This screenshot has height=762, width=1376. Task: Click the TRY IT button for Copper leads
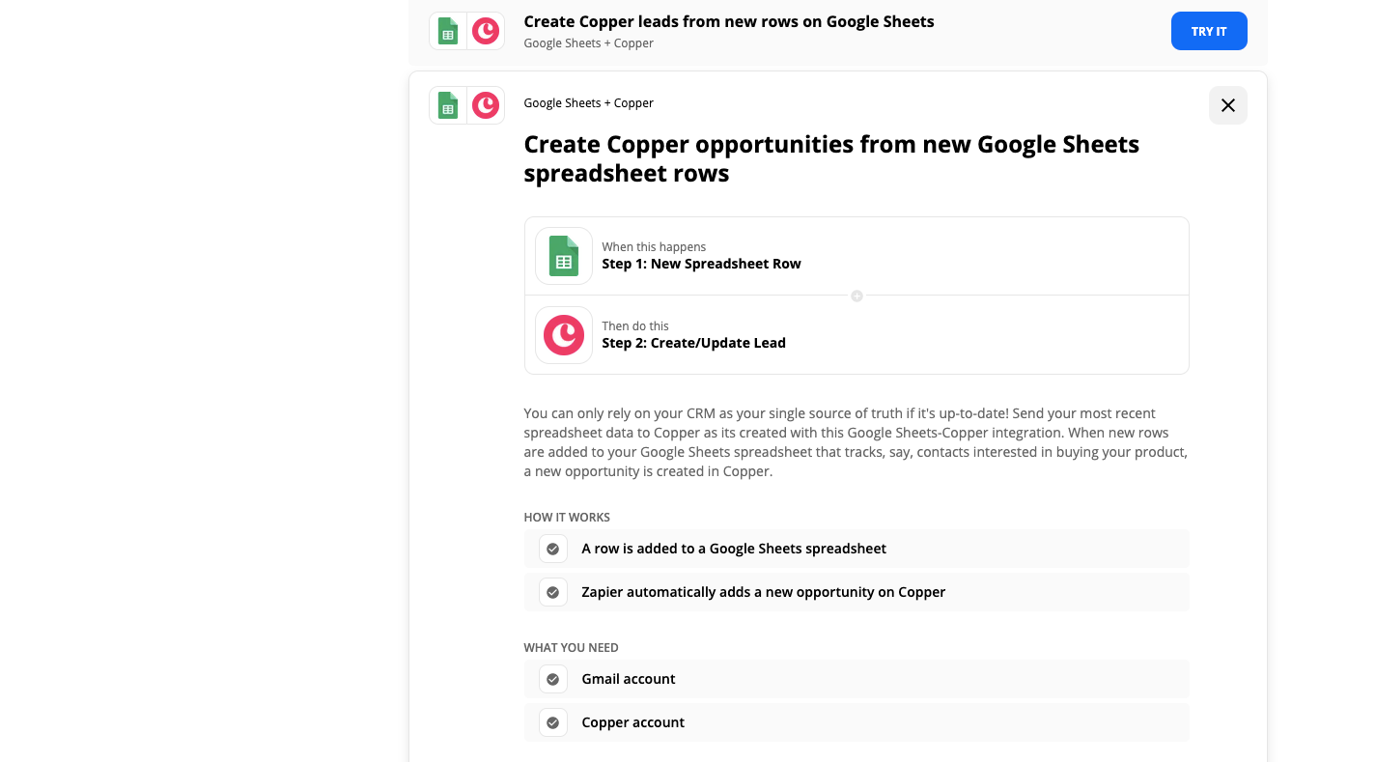(x=1209, y=31)
